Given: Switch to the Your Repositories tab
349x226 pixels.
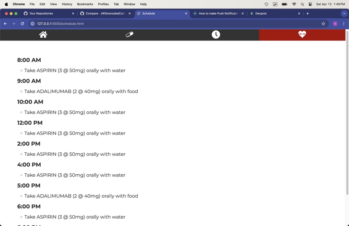Looking at the screenshot, I should (x=49, y=13).
